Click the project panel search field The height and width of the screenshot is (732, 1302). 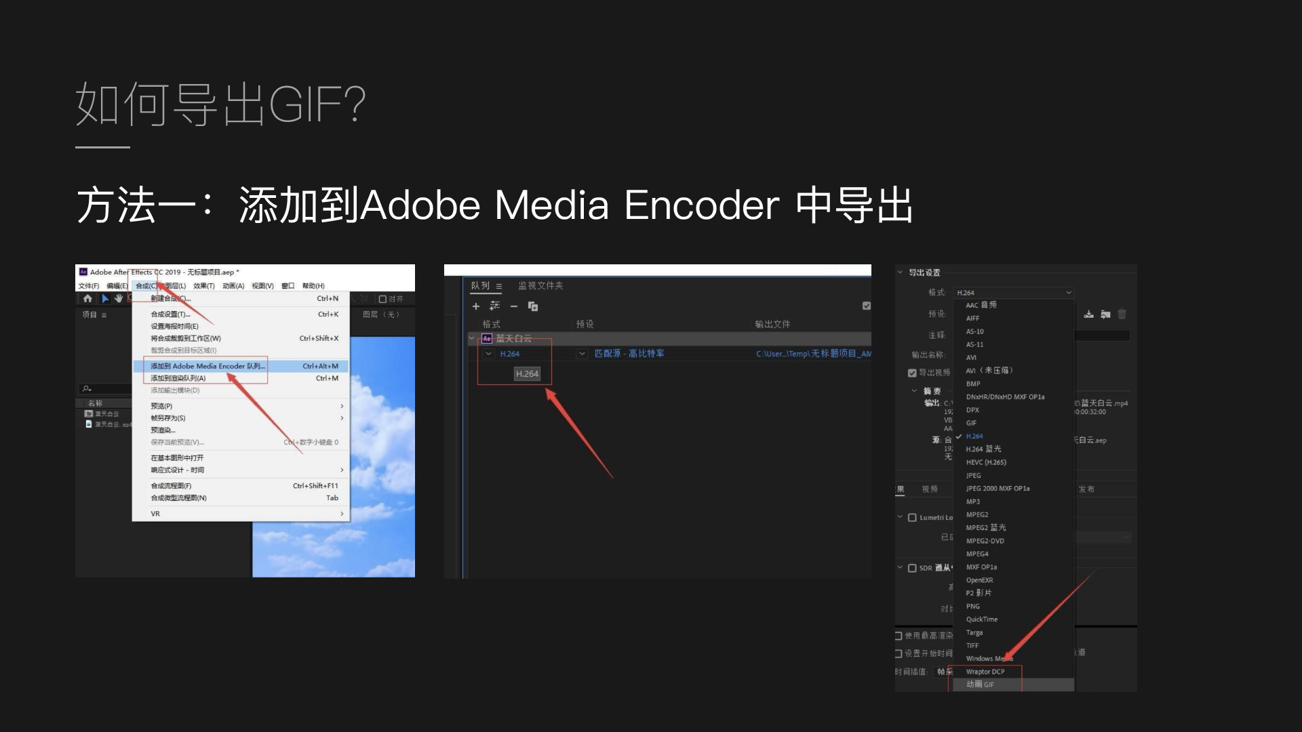105,388
